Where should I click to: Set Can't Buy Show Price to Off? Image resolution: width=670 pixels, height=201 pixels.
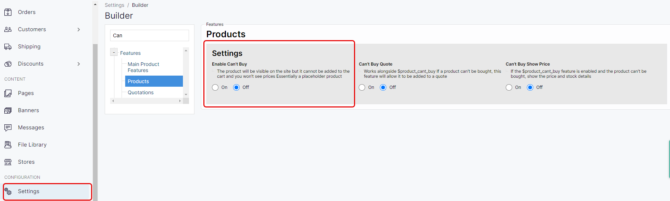pyautogui.click(x=530, y=87)
